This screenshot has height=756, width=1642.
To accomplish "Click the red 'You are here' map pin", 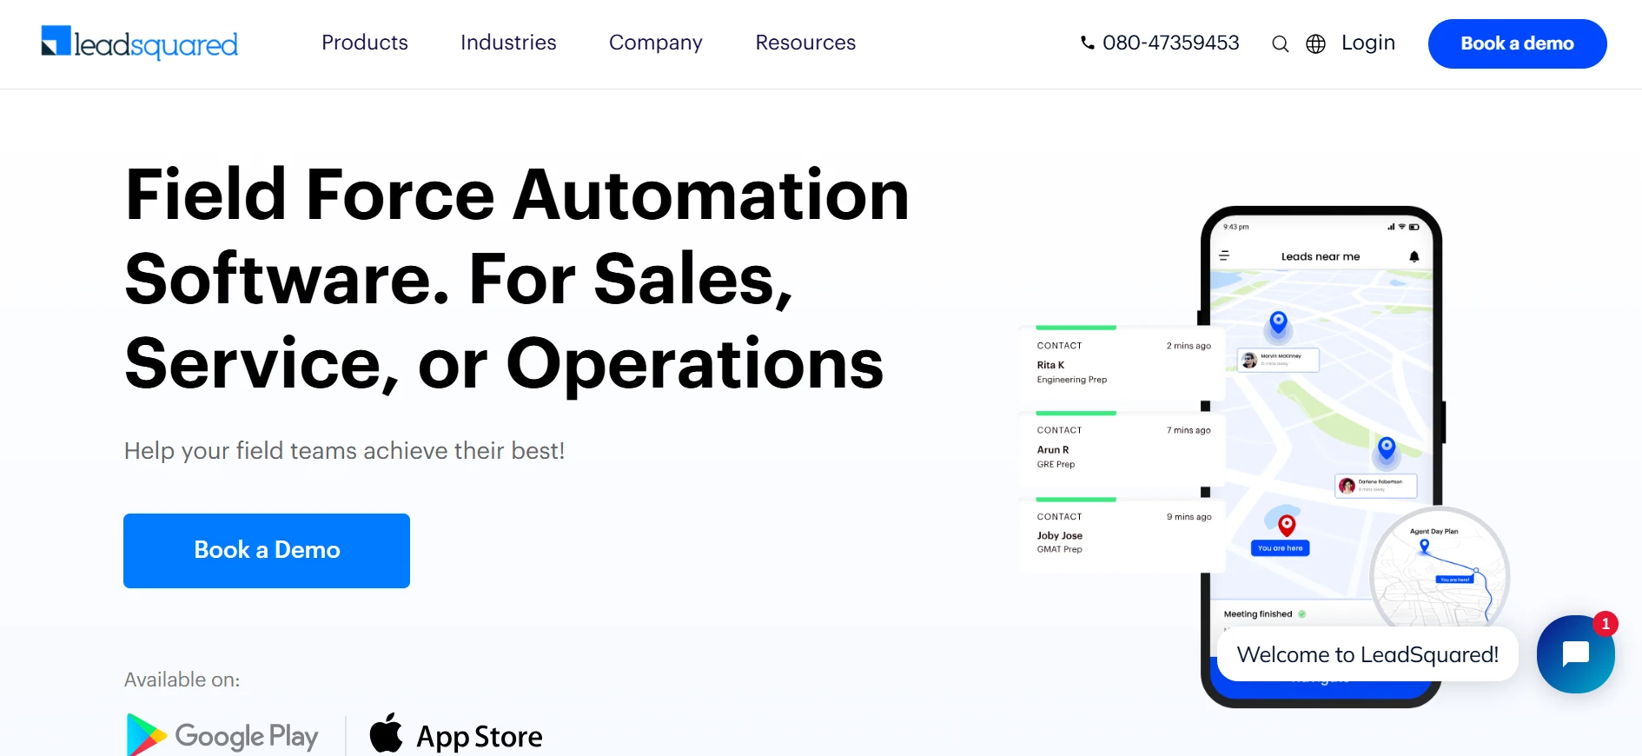I will pos(1288,525).
